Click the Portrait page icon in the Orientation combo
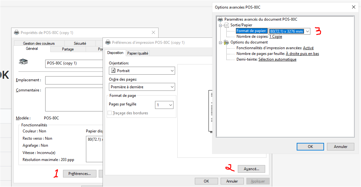 pyautogui.click(x=113, y=70)
